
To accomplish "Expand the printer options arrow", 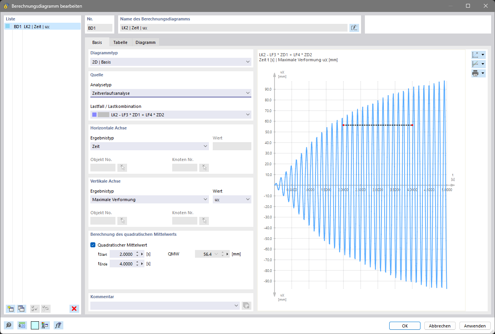I will (483, 73).
